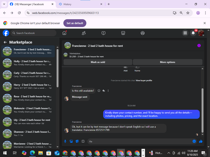Click Mark as sold button

tap(98, 62)
